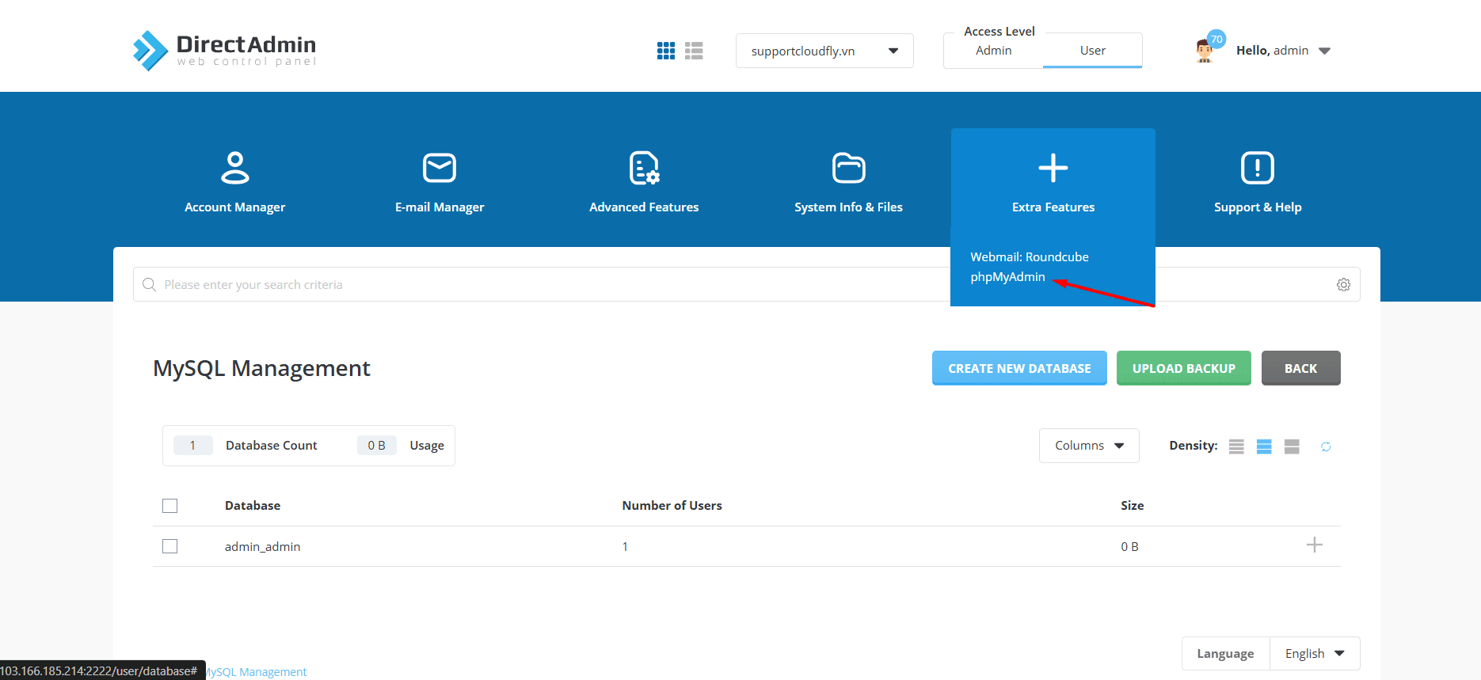Image resolution: width=1481 pixels, height=680 pixels.
Task: Click the search settings gear icon
Action: pos(1343,285)
